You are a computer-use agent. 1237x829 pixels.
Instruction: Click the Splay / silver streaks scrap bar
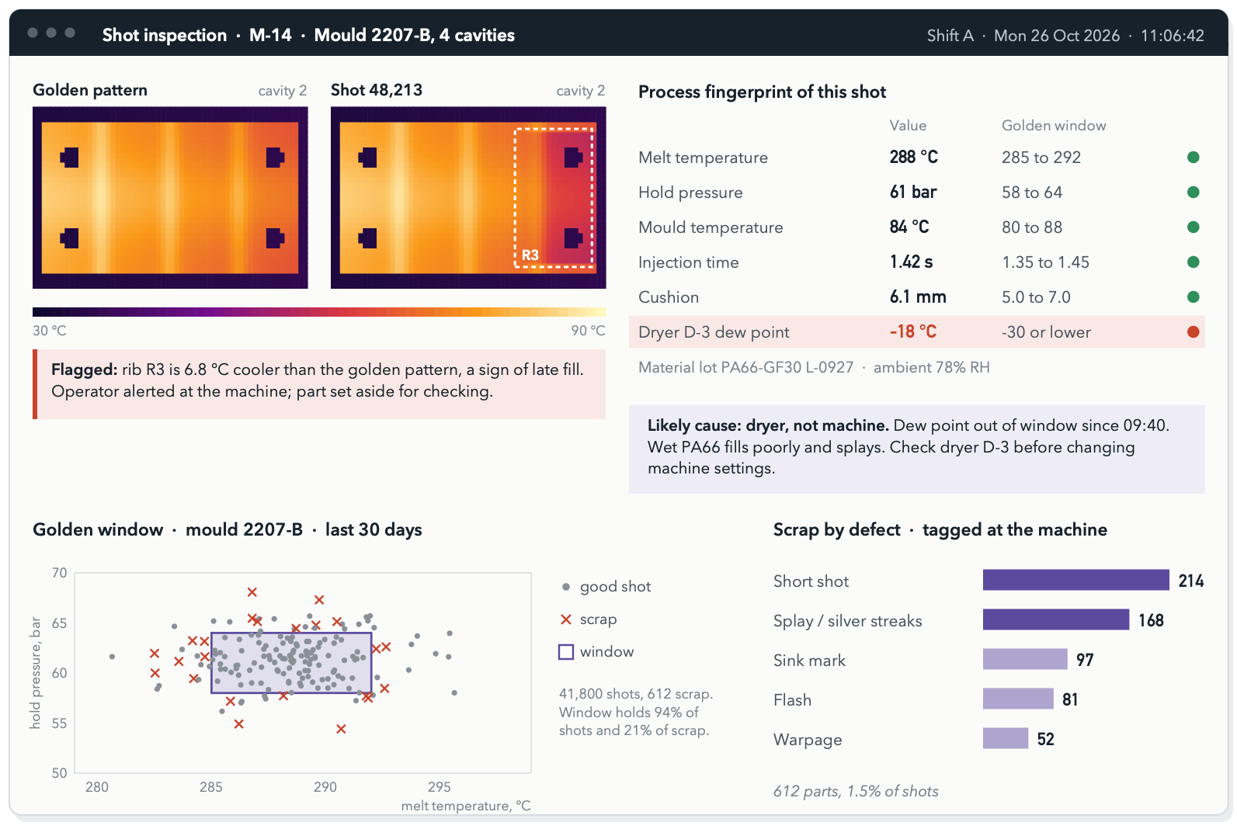pos(1056,619)
